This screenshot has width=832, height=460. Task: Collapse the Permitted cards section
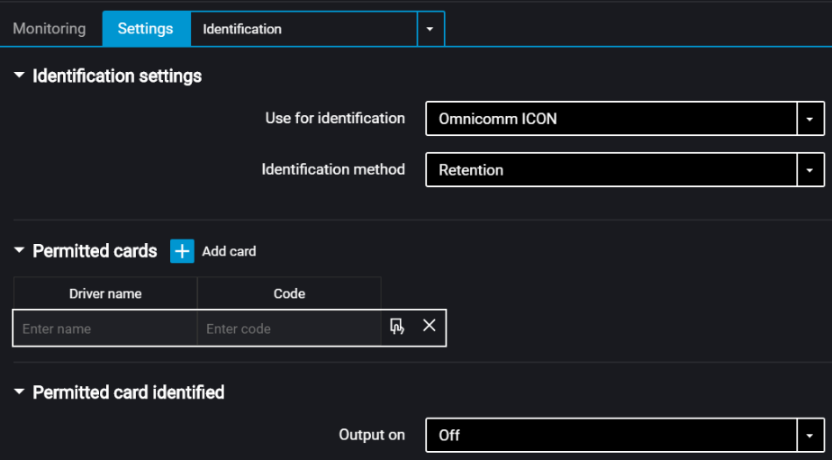19,250
